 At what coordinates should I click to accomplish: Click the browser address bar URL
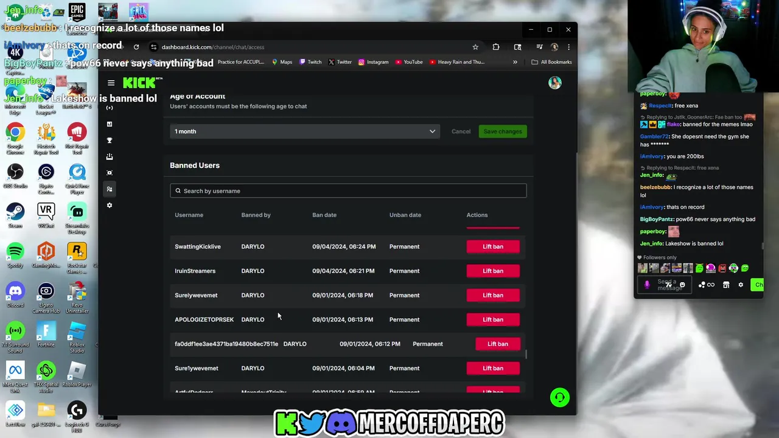pyautogui.click(x=213, y=47)
